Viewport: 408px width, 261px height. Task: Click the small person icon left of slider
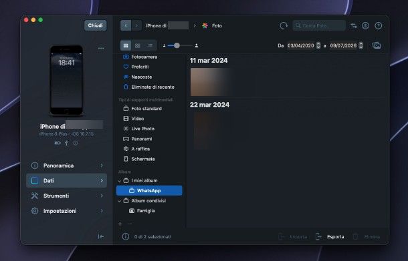(164, 45)
